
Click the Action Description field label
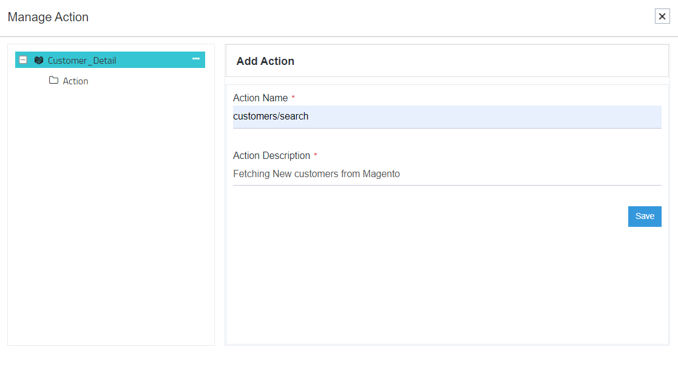[271, 156]
